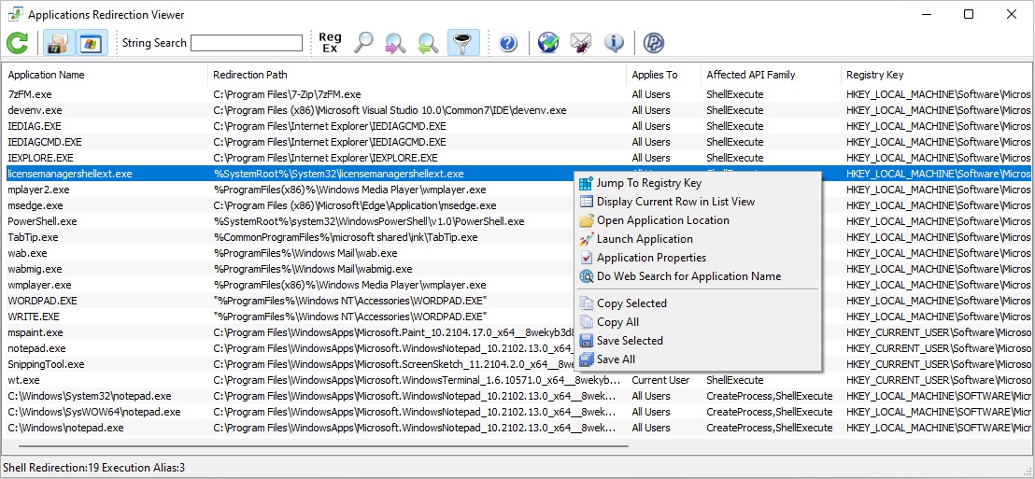
Task: Choose Open Application Location
Action: 698,220
